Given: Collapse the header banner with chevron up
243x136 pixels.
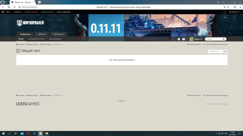Looking at the screenshot, I should tap(225, 18).
